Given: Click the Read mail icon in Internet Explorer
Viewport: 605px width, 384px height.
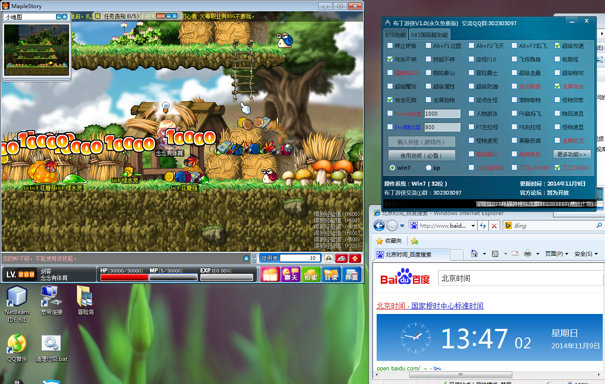Looking at the screenshot, I should 515,254.
